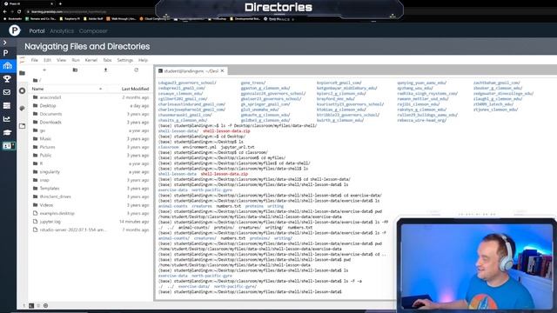
Task: Click the gear icon in the status bar
Action: (45, 305)
